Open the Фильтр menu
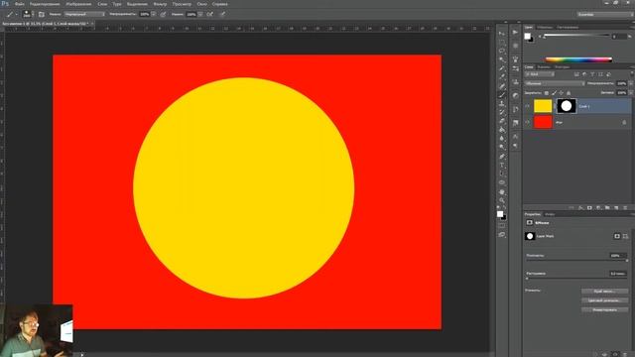Viewport: 635px width, 357px height. pyautogui.click(x=160, y=4)
